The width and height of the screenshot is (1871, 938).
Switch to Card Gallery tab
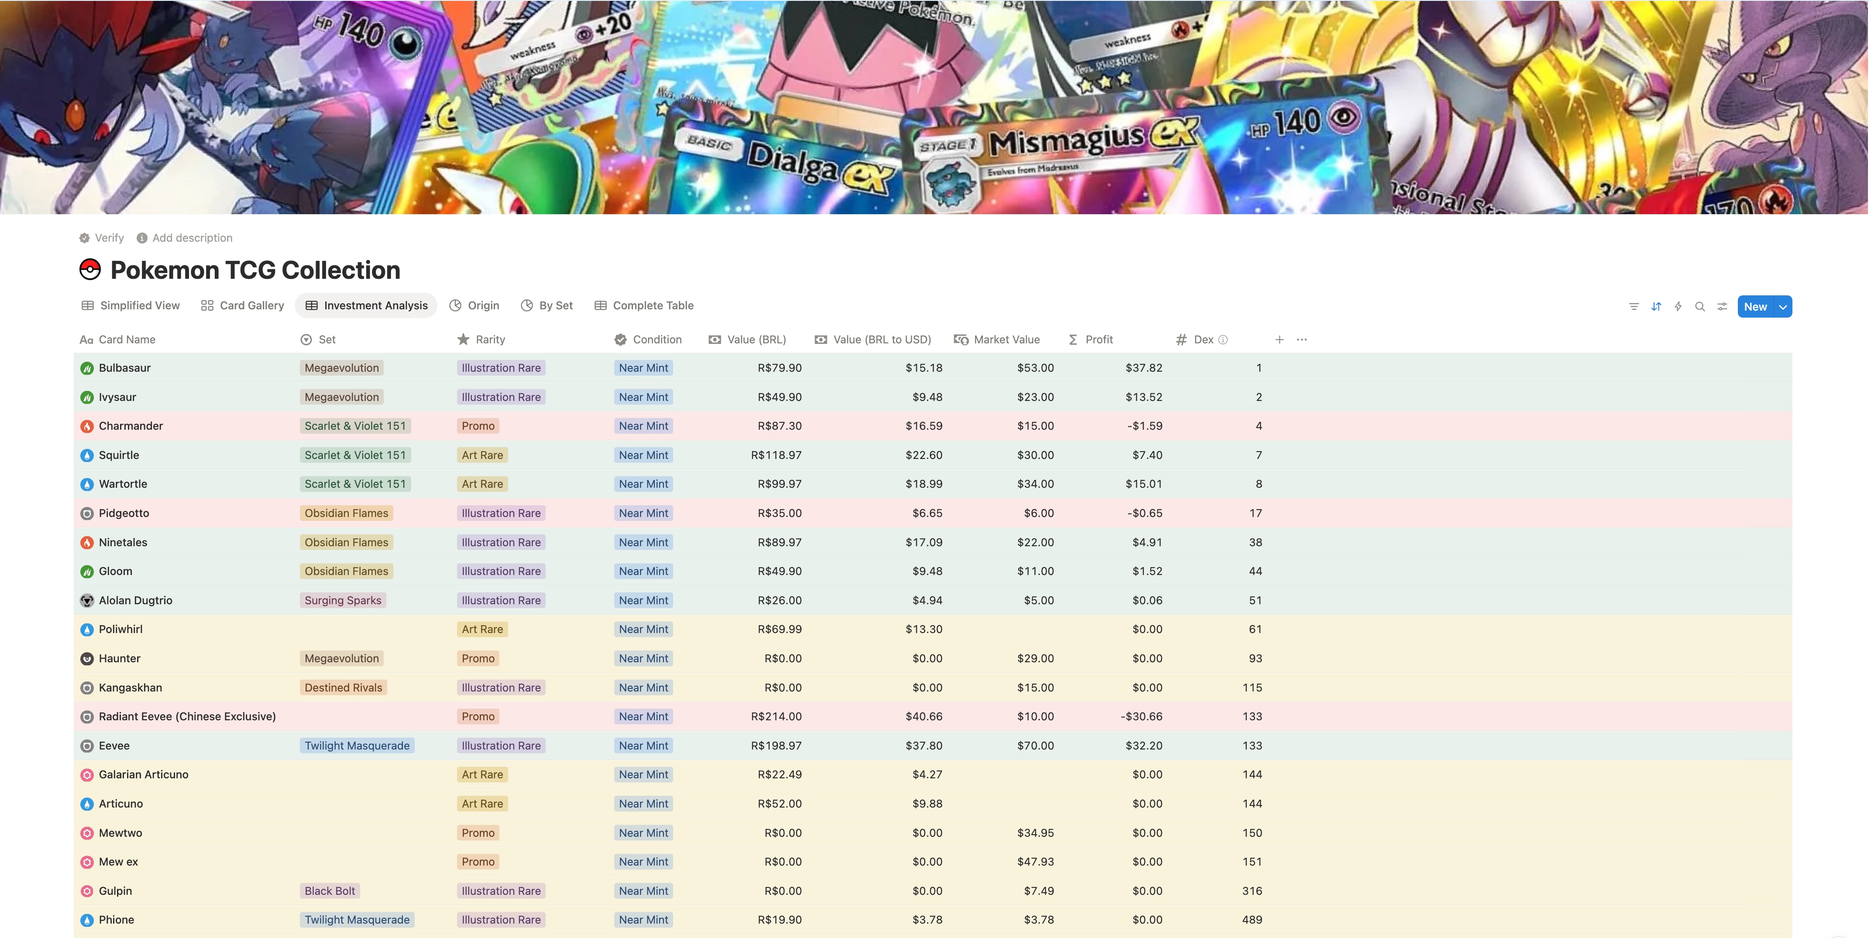pos(243,306)
